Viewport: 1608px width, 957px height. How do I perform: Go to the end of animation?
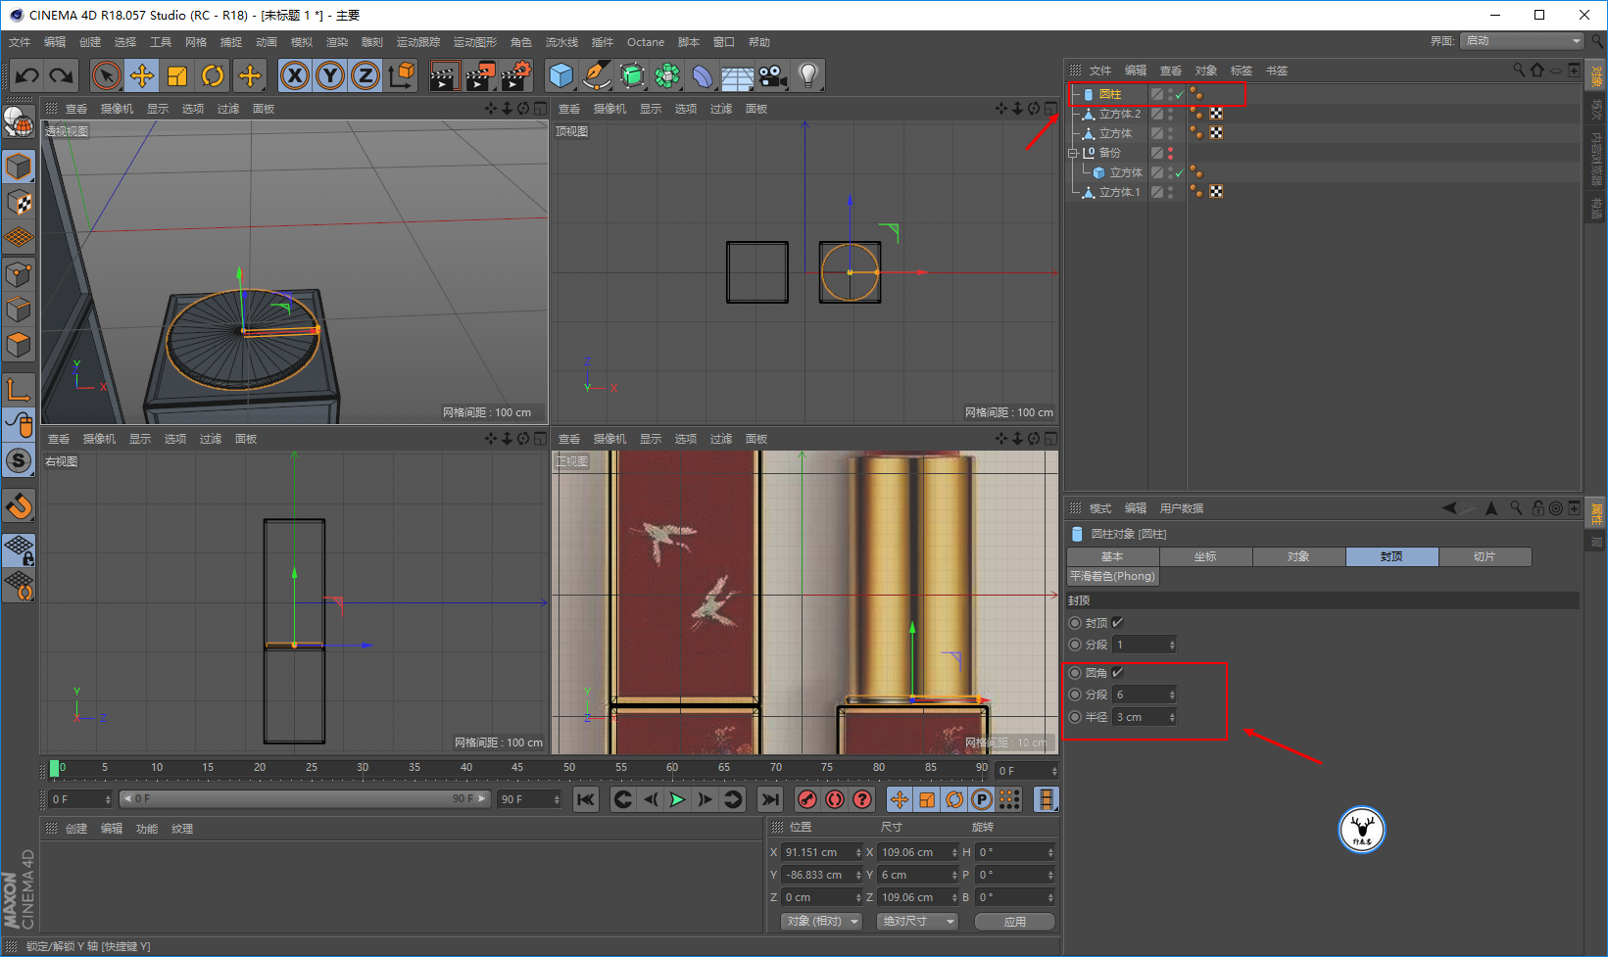770,799
